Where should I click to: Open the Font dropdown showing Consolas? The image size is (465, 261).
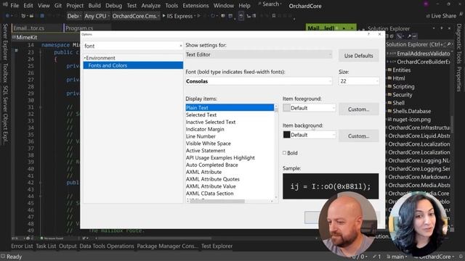[x=259, y=81]
